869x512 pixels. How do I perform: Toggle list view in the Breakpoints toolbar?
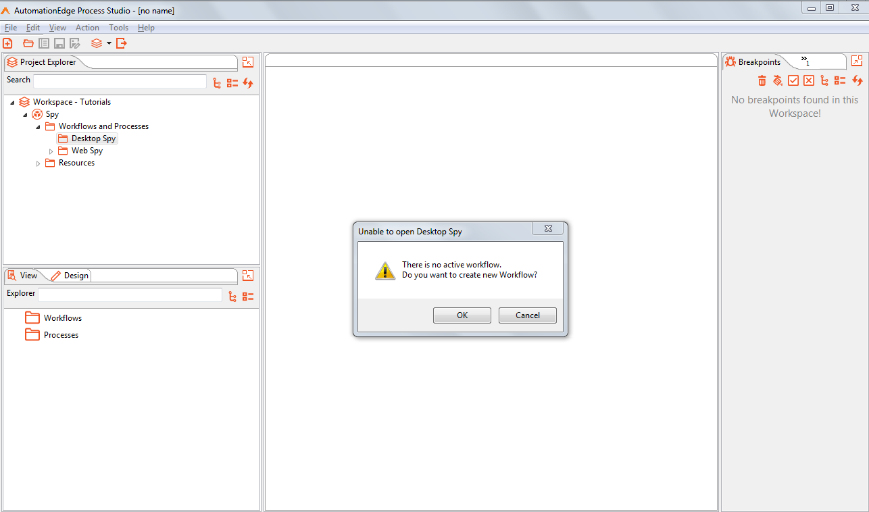pos(840,80)
